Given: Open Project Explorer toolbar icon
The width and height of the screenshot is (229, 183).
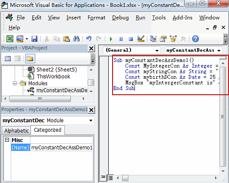Looking at the screenshot, I should tap(153, 39).
